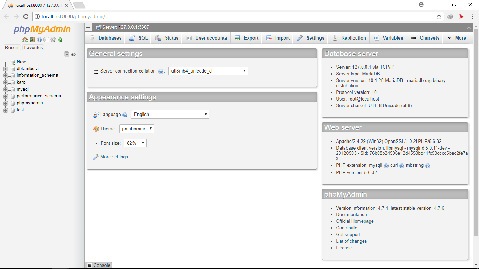View site information icon in address bar
Image resolution: width=479 pixels, height=269 pixels.
(37, 16)
